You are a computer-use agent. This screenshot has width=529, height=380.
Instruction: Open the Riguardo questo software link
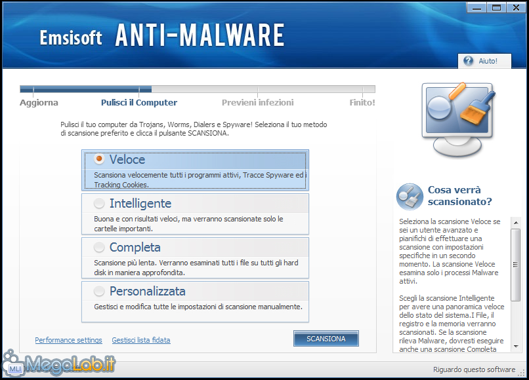point(474,370)
